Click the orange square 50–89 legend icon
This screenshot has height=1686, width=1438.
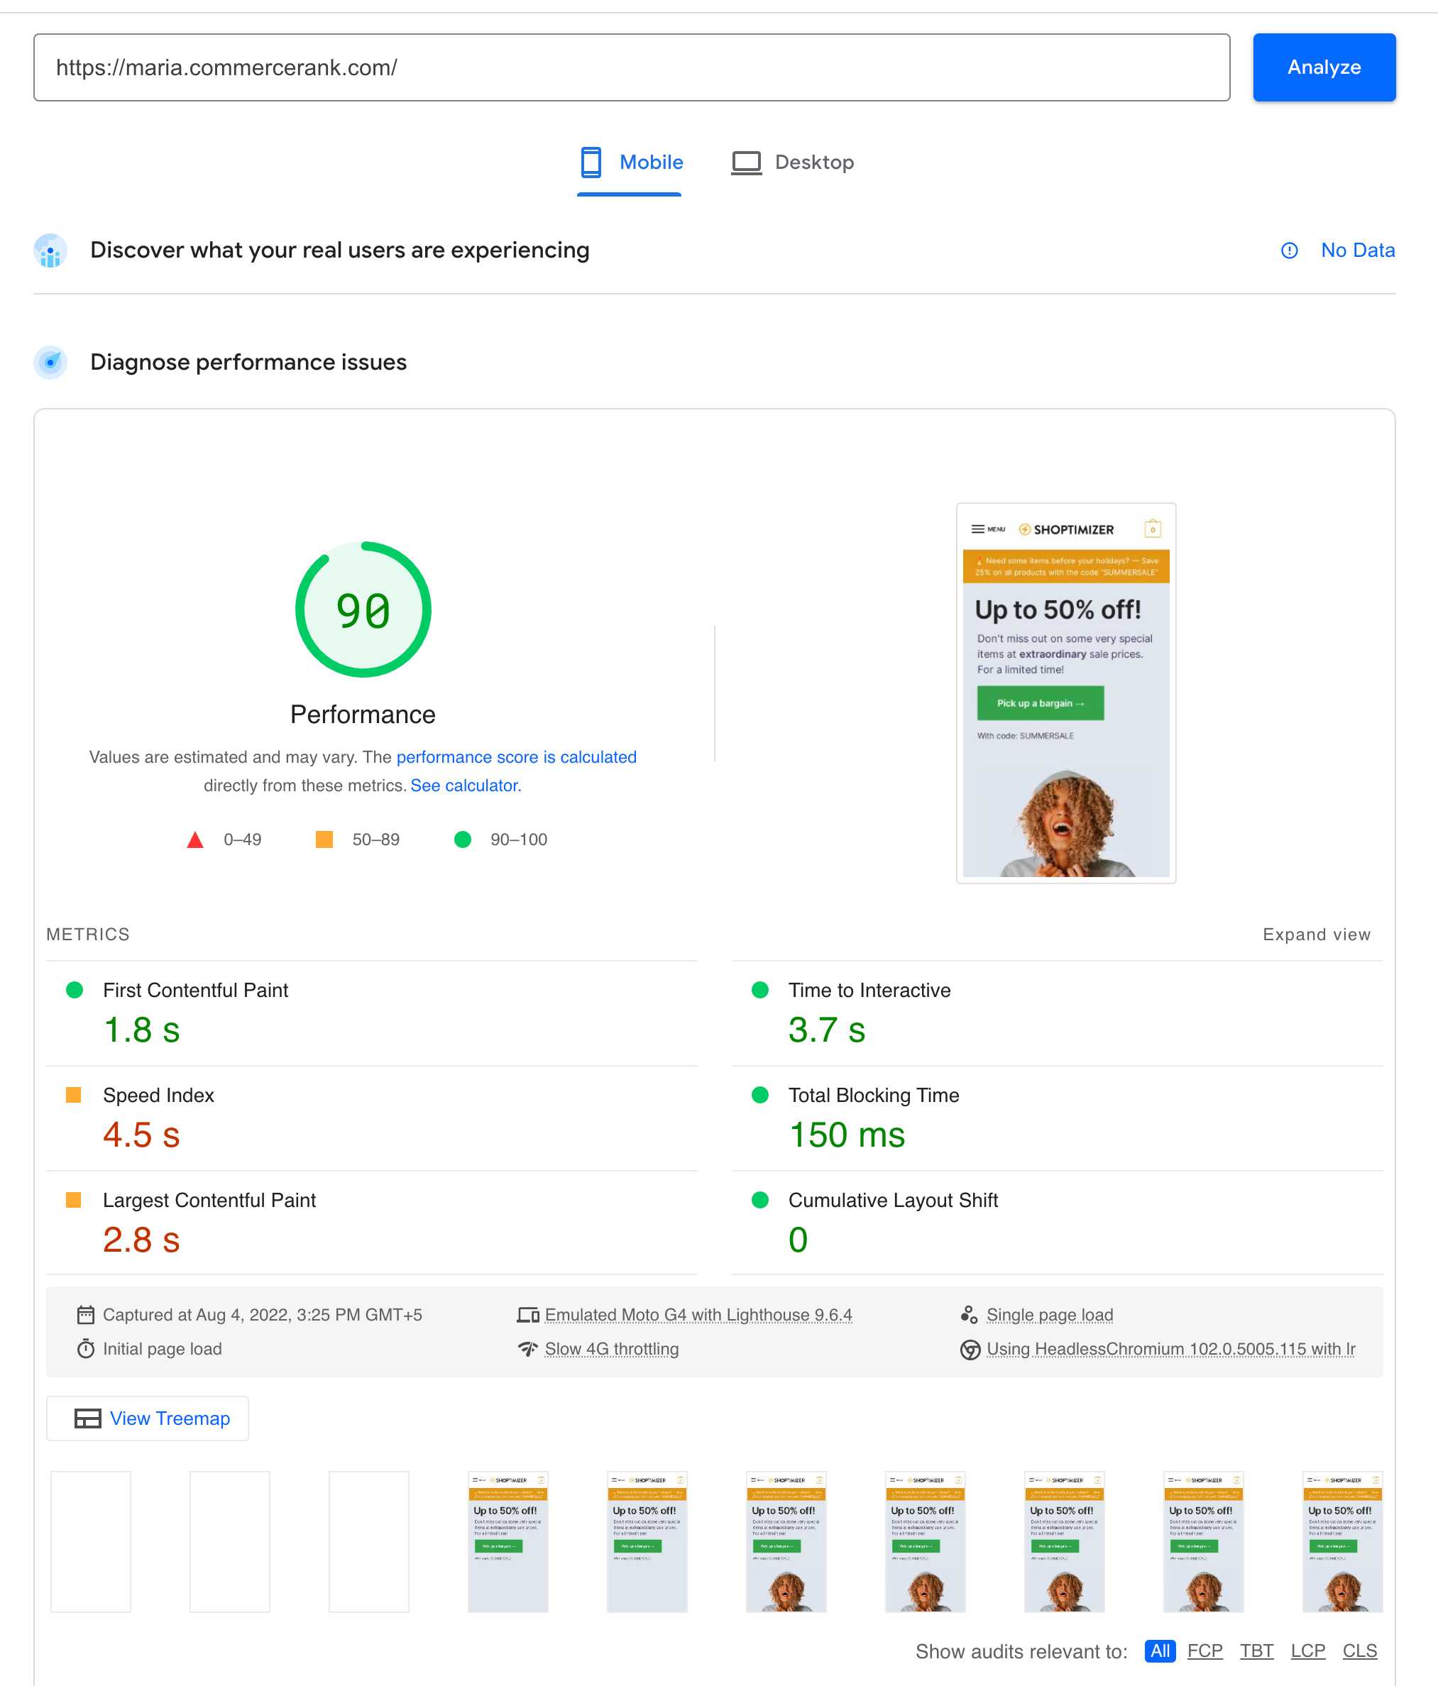[324, 839]
